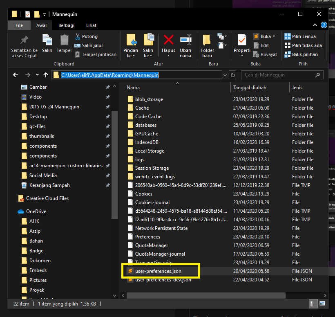335x317 pixels.
Task: Click the search magnifier icon
Action: click(x=317, y=75)
